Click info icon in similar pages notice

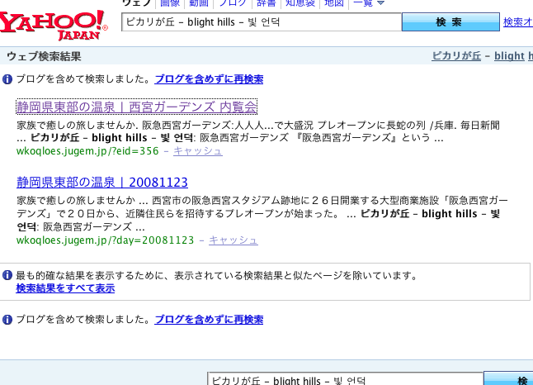7,275
